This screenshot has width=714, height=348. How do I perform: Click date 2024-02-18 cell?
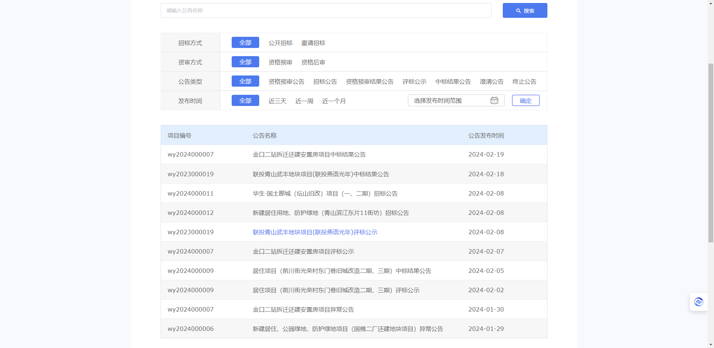click(x=486, y=174)
